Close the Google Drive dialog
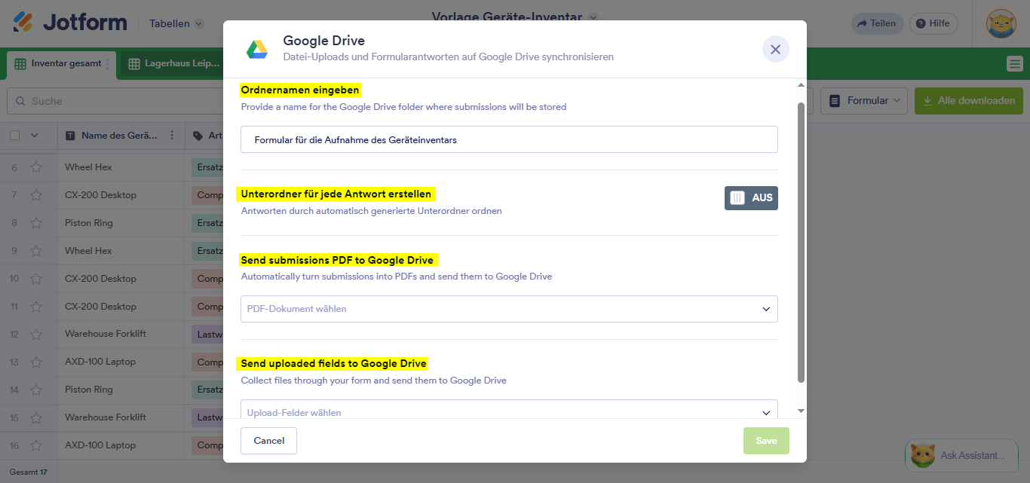 point(775,49)
